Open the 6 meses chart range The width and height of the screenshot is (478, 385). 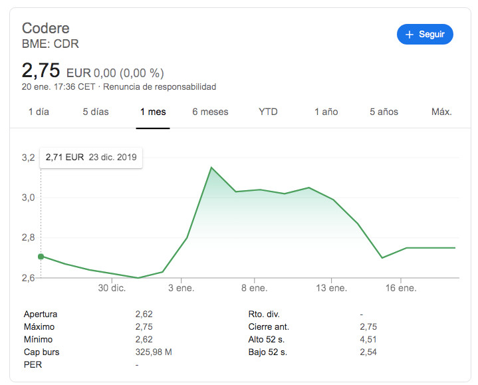tap(210, 112)
